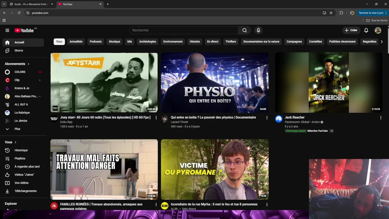This screenshot has height=219, width=389.
Task: Open options for Incendiaire rue Myrha video
Action: pyautogui.click(x=267, y=205)
